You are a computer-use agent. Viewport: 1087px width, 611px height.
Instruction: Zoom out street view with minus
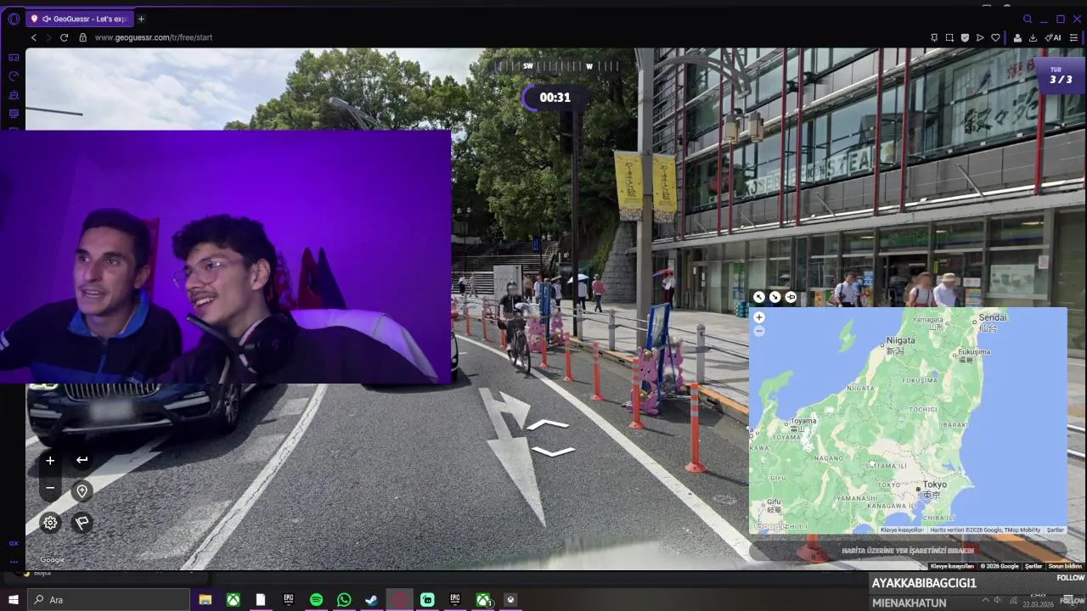[x=50, y=488]
